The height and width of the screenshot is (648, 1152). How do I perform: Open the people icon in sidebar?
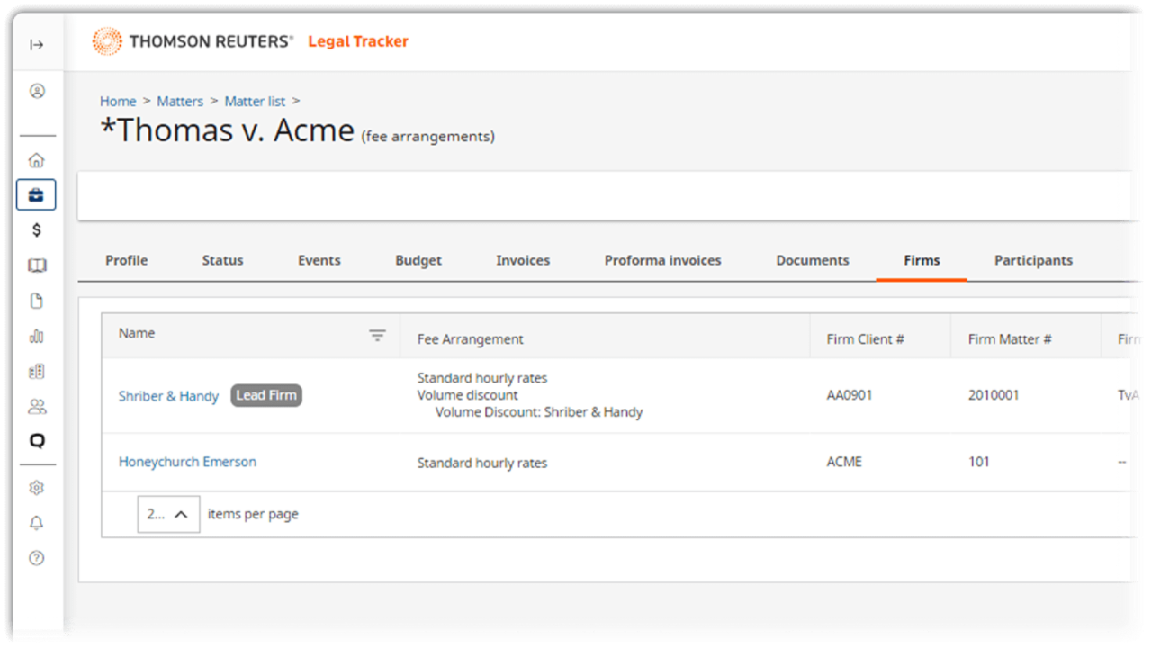37,407
